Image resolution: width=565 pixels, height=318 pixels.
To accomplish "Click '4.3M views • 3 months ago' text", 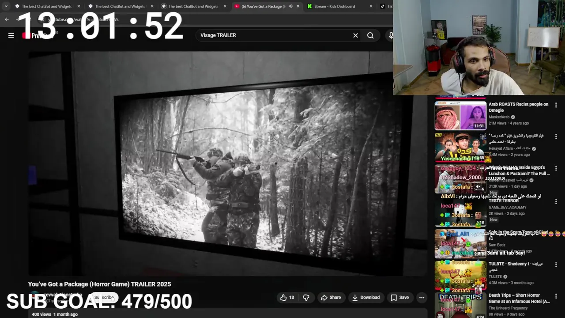I will pyautogui.click(x=511, y=283).
